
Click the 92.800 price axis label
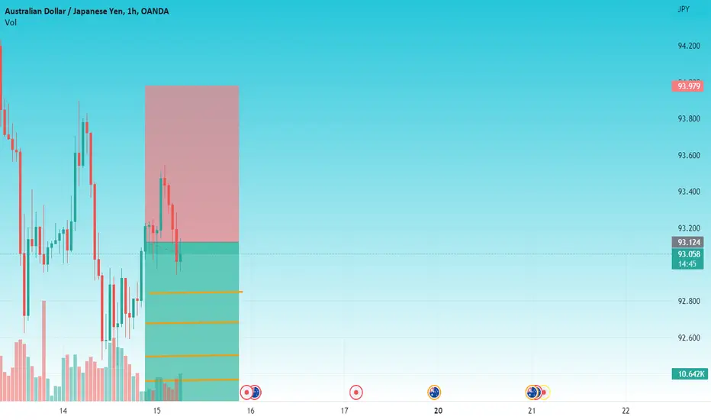[689, 301]
